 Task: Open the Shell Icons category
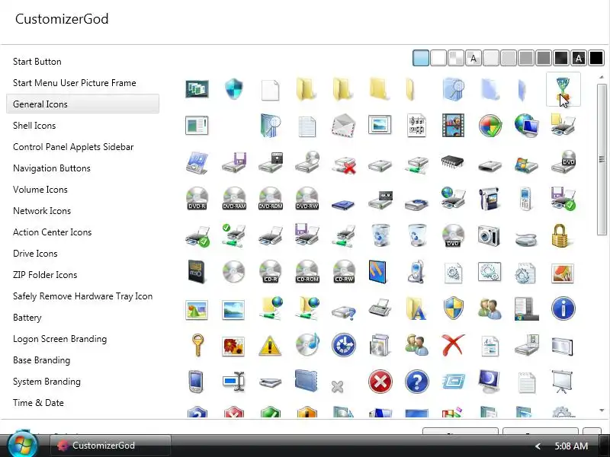tap(34, 126)
